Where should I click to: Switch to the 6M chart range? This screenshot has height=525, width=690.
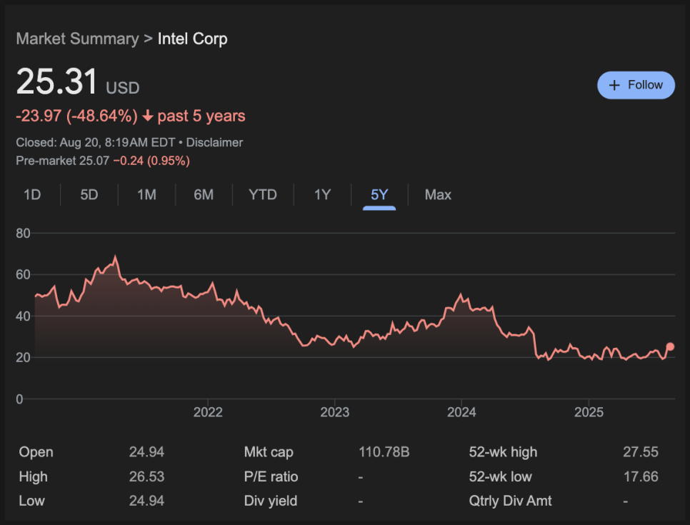coord(204,194)
